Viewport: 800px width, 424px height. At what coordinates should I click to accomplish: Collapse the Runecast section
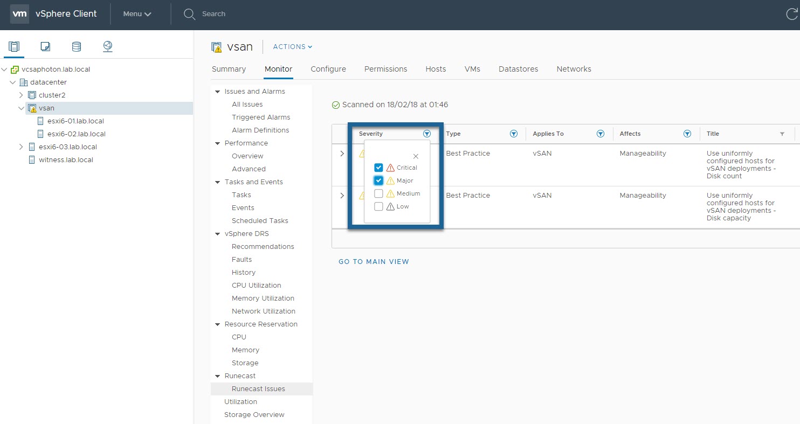point(218,376)
